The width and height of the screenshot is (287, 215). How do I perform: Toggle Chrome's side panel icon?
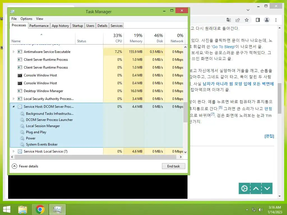tap(258, 20)
